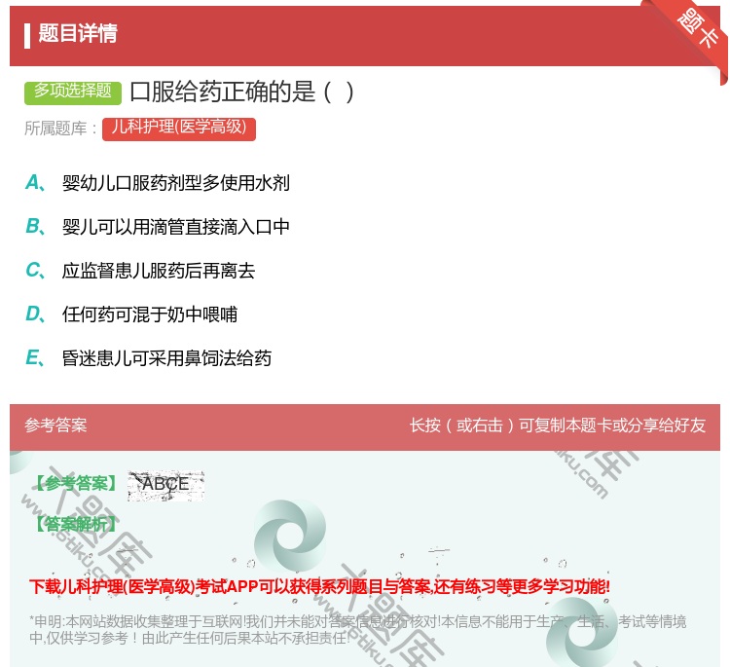Viewport: 730px width, 667px height.
Task: Click the letter A option marker
Action: 36,183
